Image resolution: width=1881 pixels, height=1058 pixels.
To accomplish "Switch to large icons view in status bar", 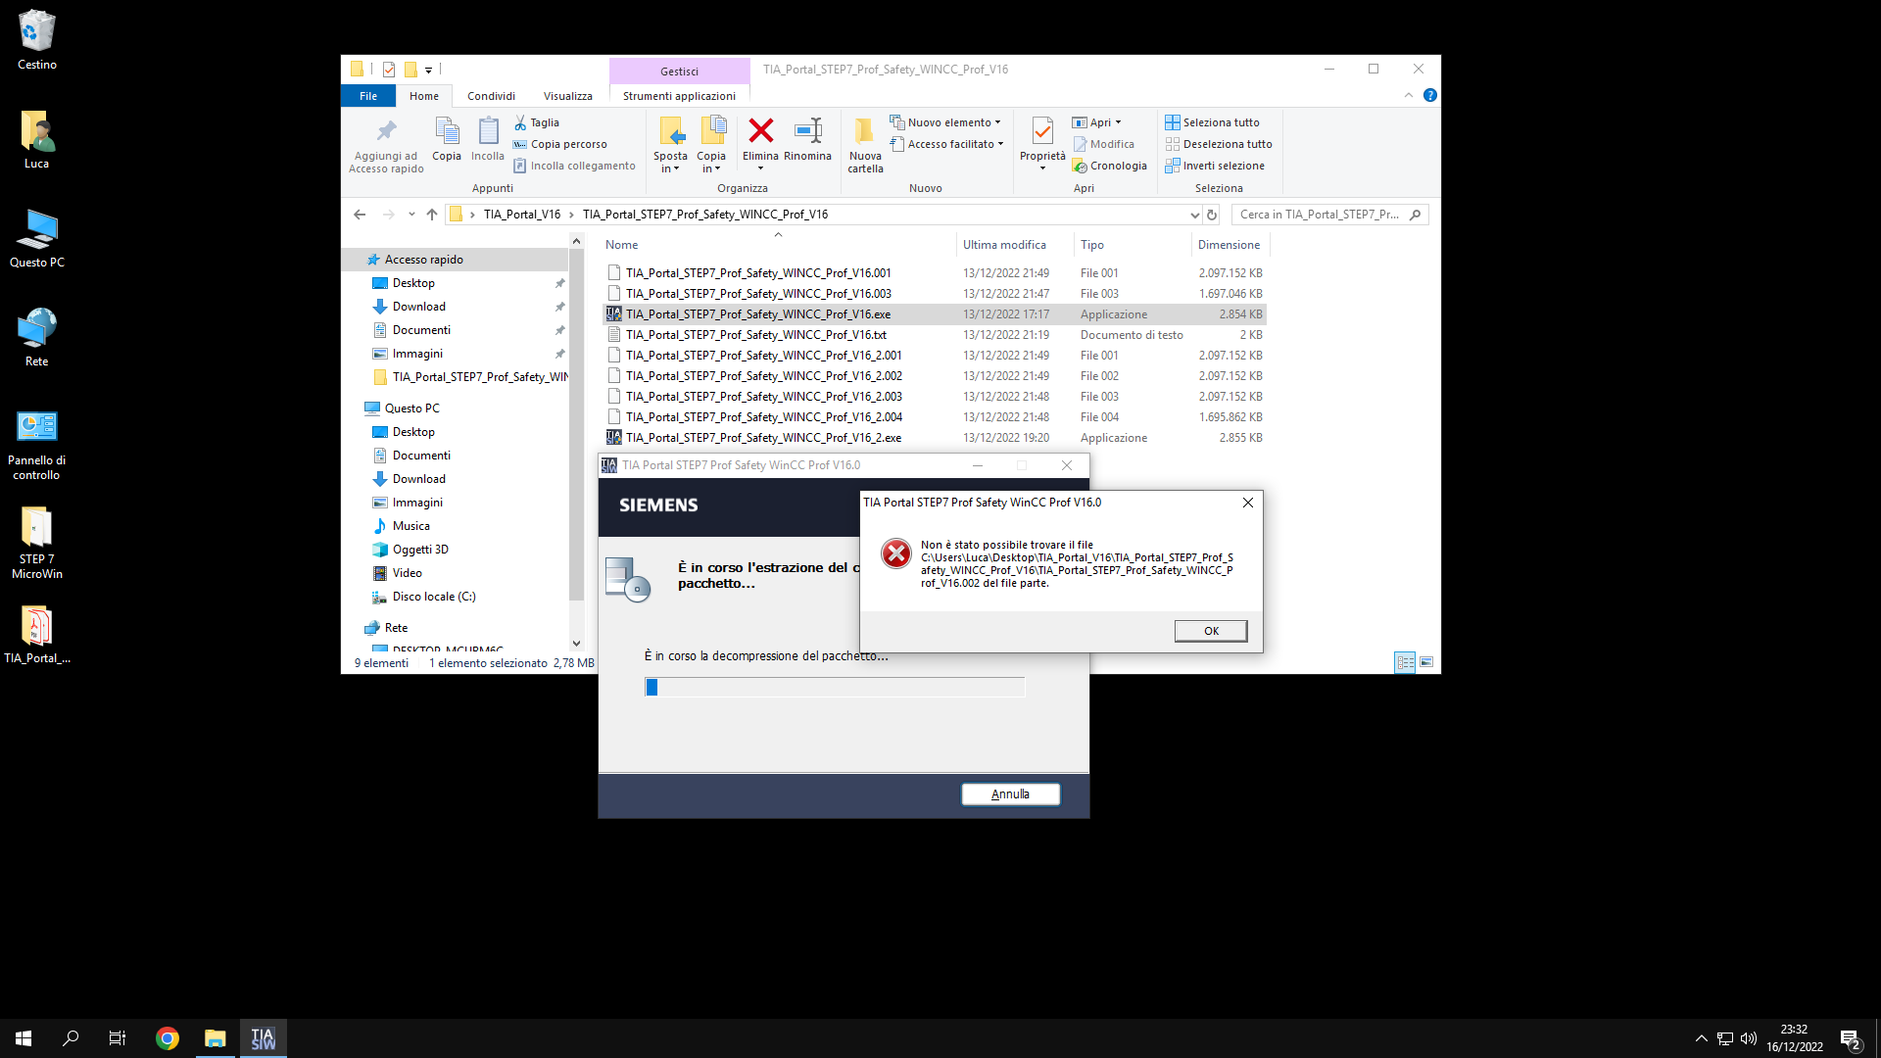I will [x=1426, y=662].
